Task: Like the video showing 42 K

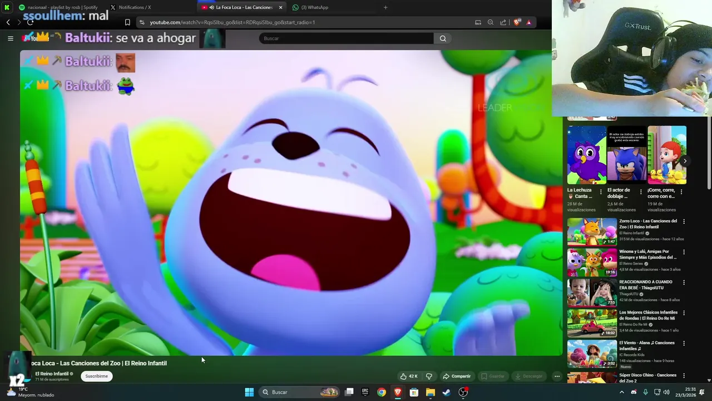Action: coord(409,376)
